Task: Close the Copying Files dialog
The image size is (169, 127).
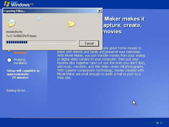Action: coord(99,11)
